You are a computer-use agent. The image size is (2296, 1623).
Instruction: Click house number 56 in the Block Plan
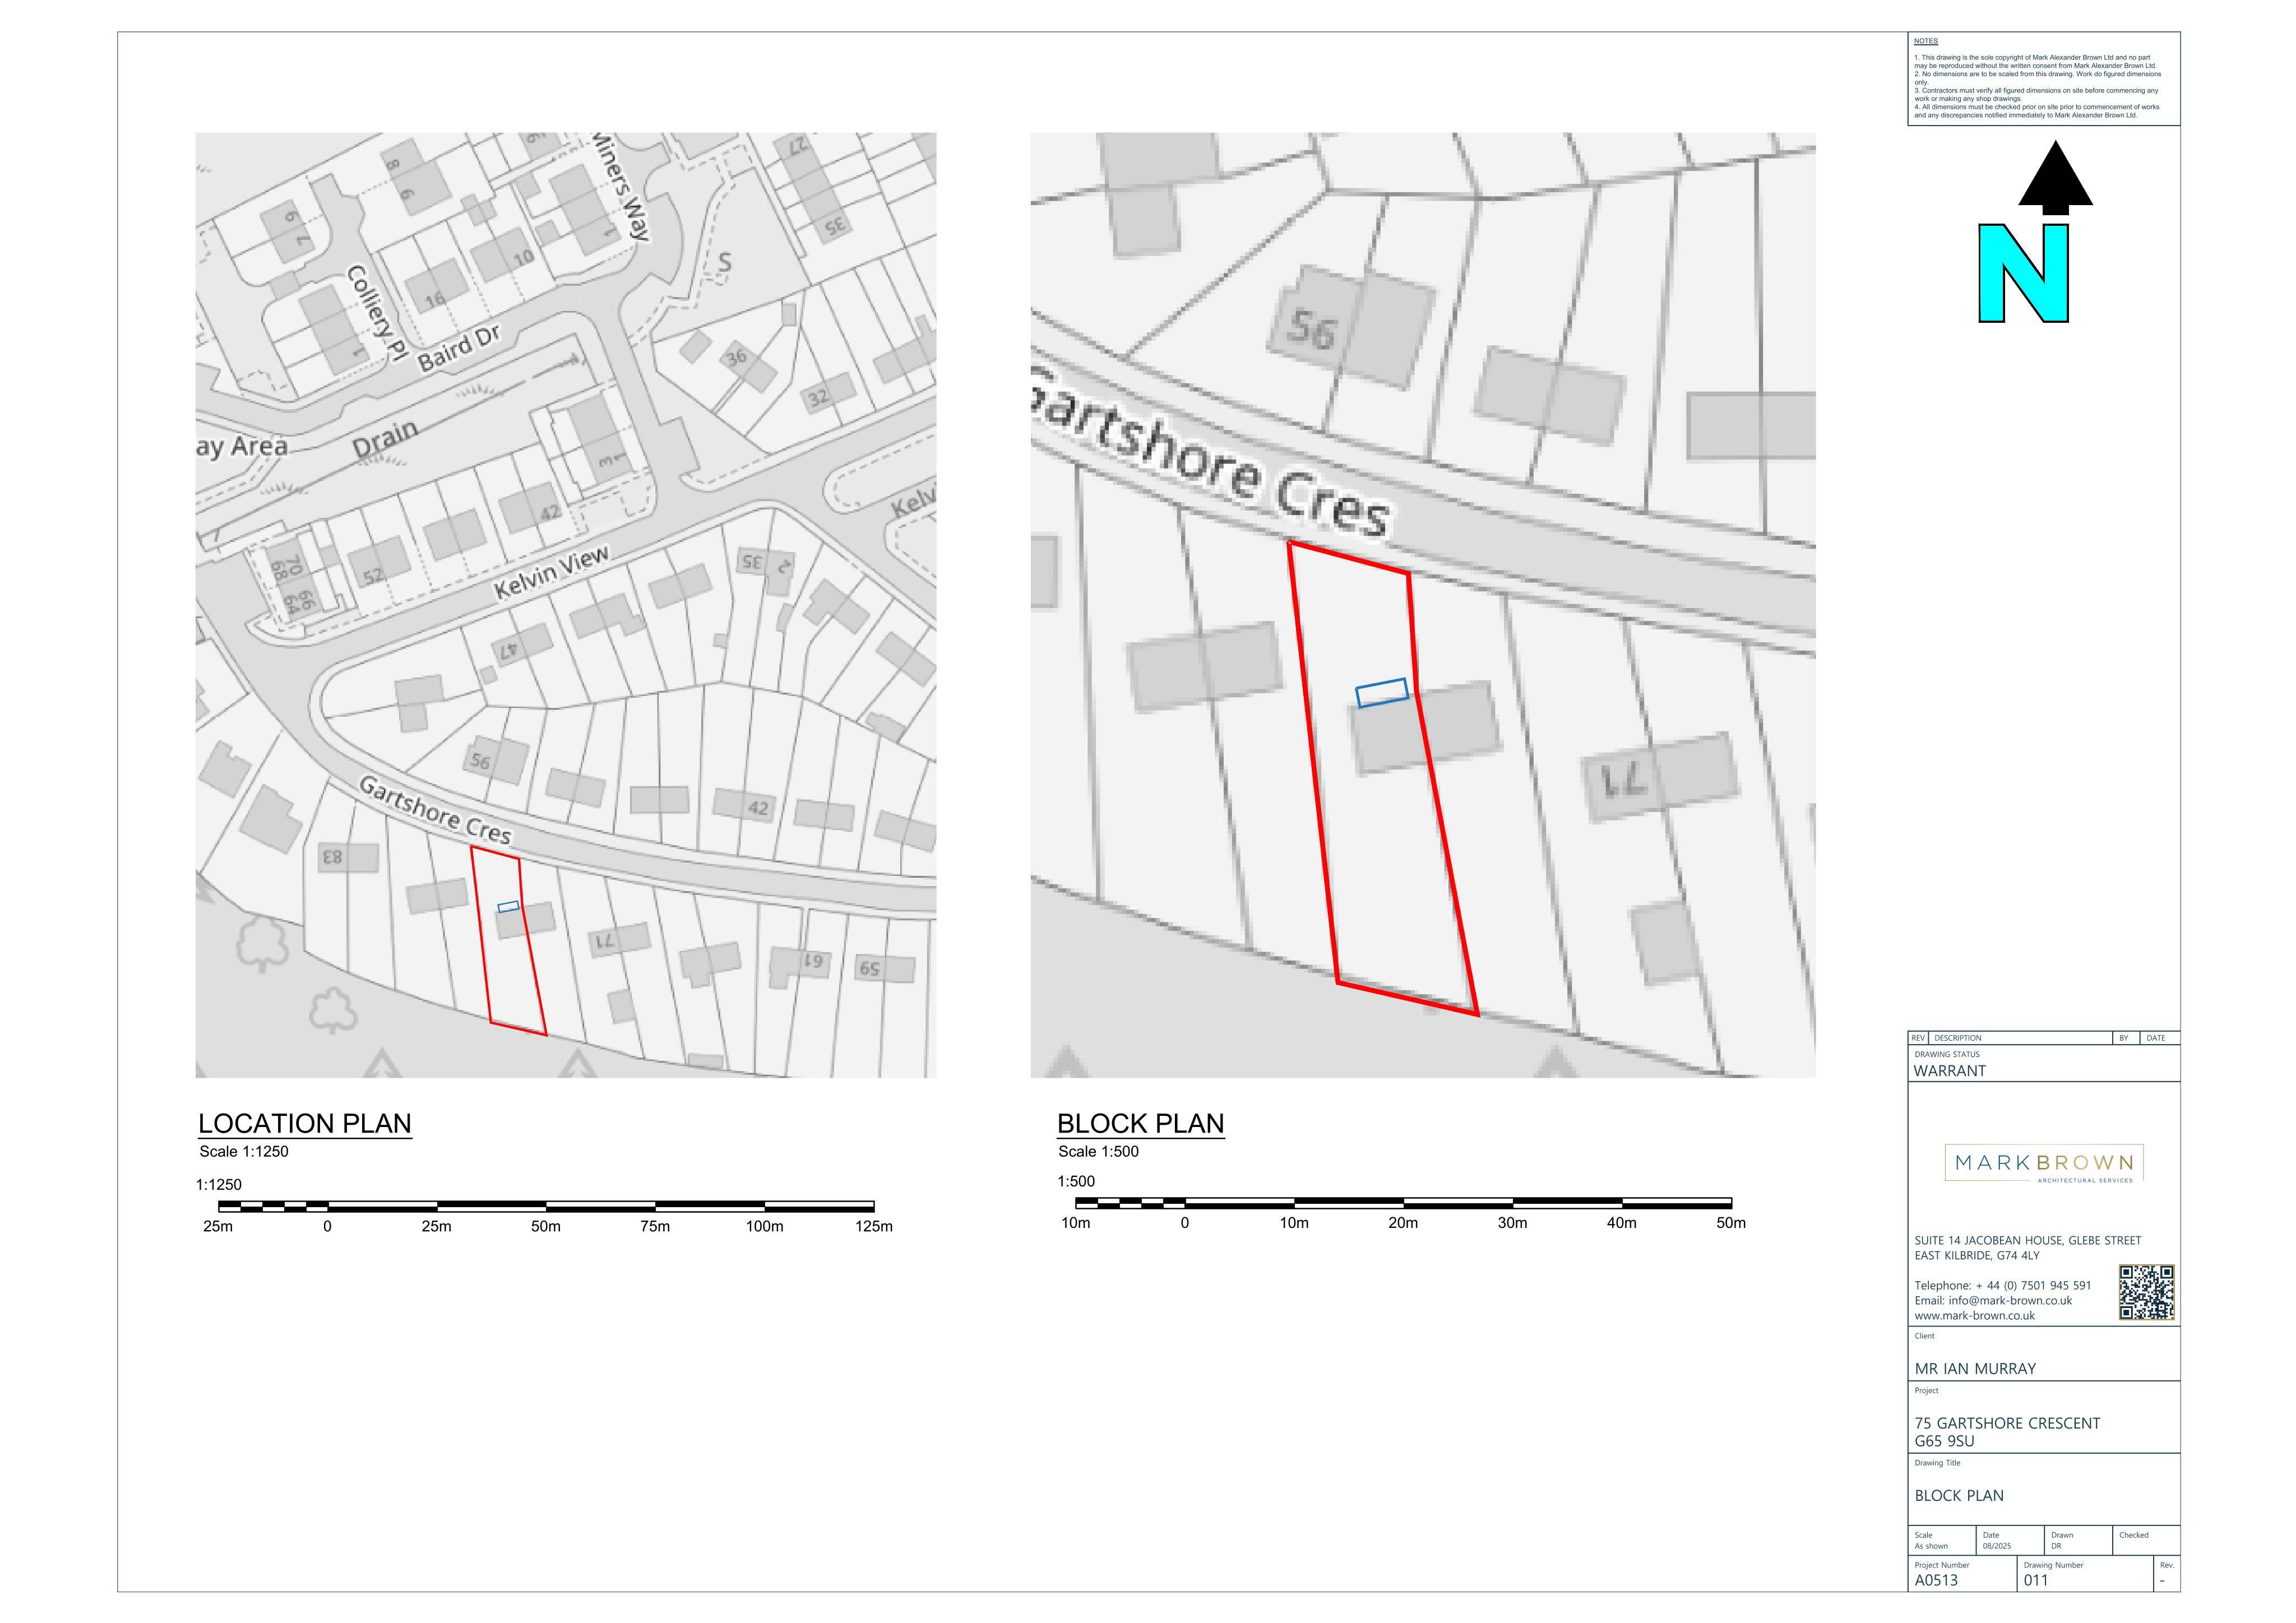[1312, 329]
